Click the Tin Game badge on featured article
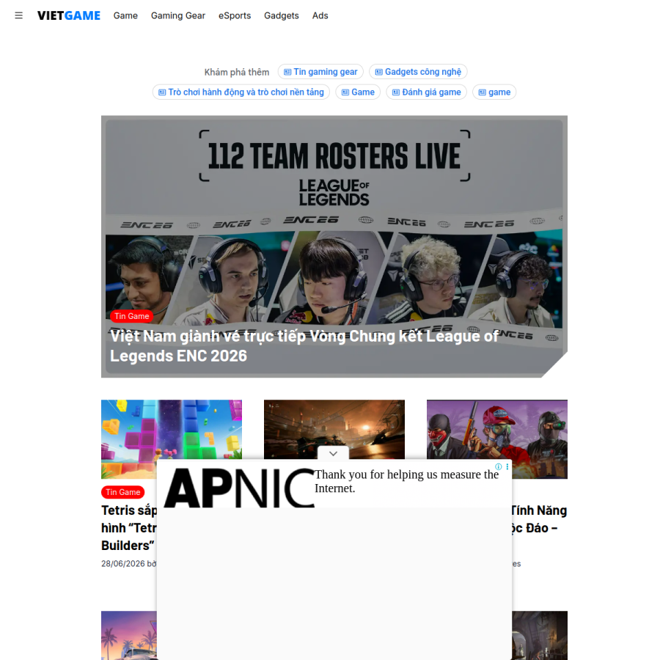Viewport: 660px width, 660px height. tap(132, 316)
